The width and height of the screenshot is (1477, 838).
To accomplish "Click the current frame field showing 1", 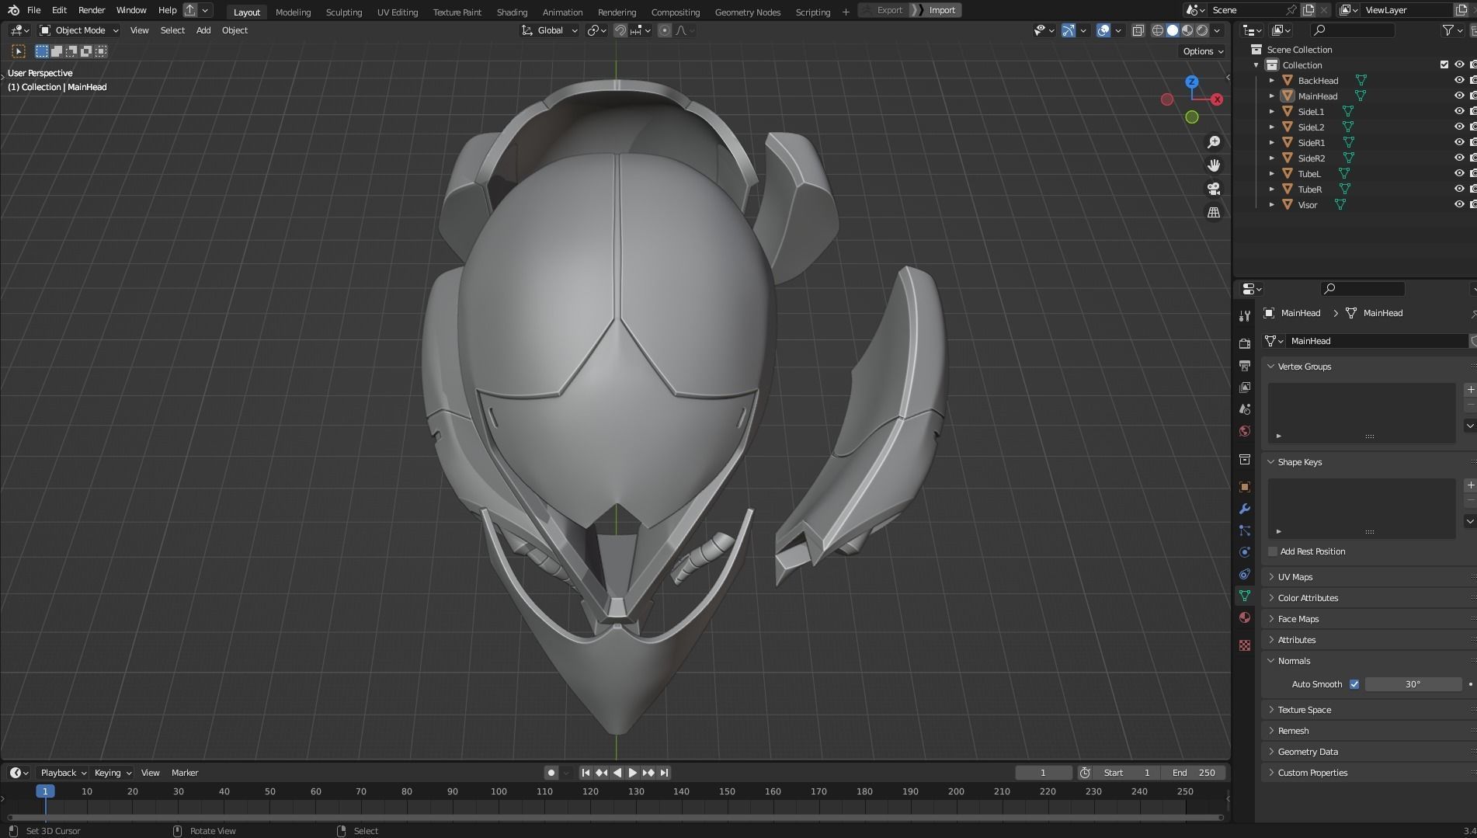I will tap(1043, 773).
